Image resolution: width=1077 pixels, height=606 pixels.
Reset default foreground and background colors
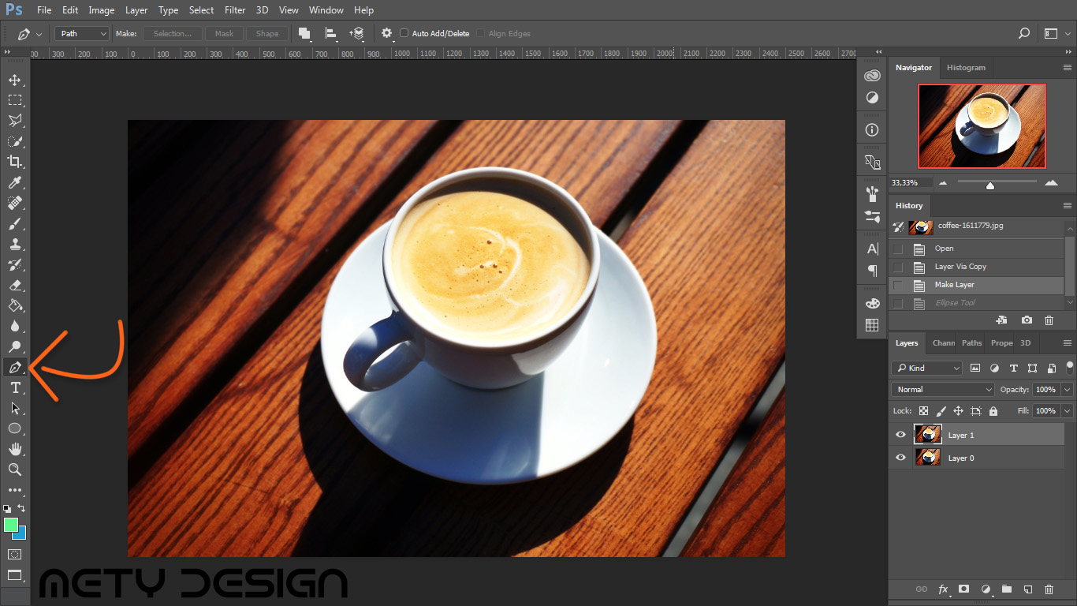pos(7,509)
